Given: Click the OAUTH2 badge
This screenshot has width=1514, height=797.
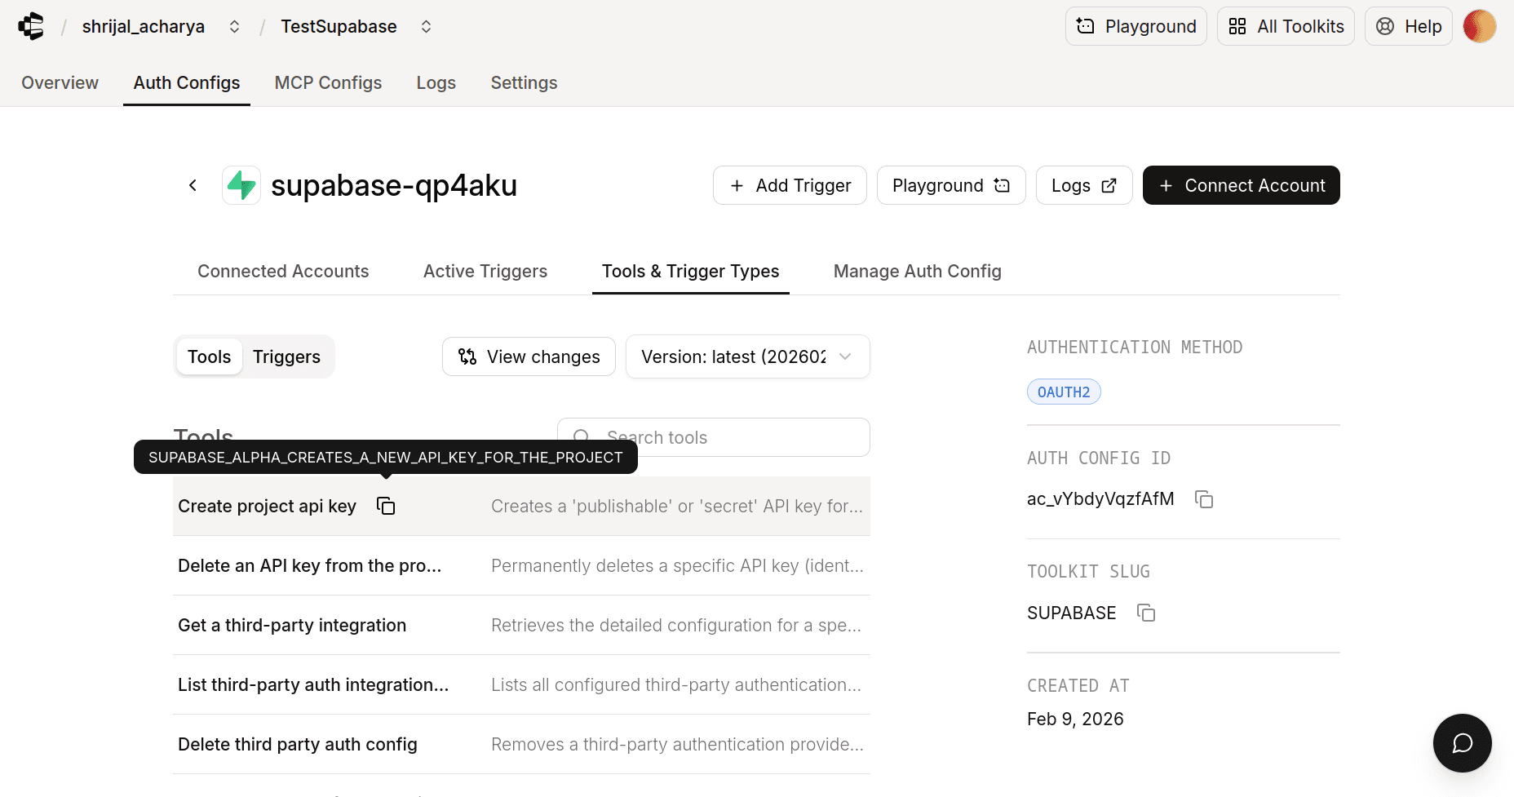Looking at the screenshot, I should 1064,392.
